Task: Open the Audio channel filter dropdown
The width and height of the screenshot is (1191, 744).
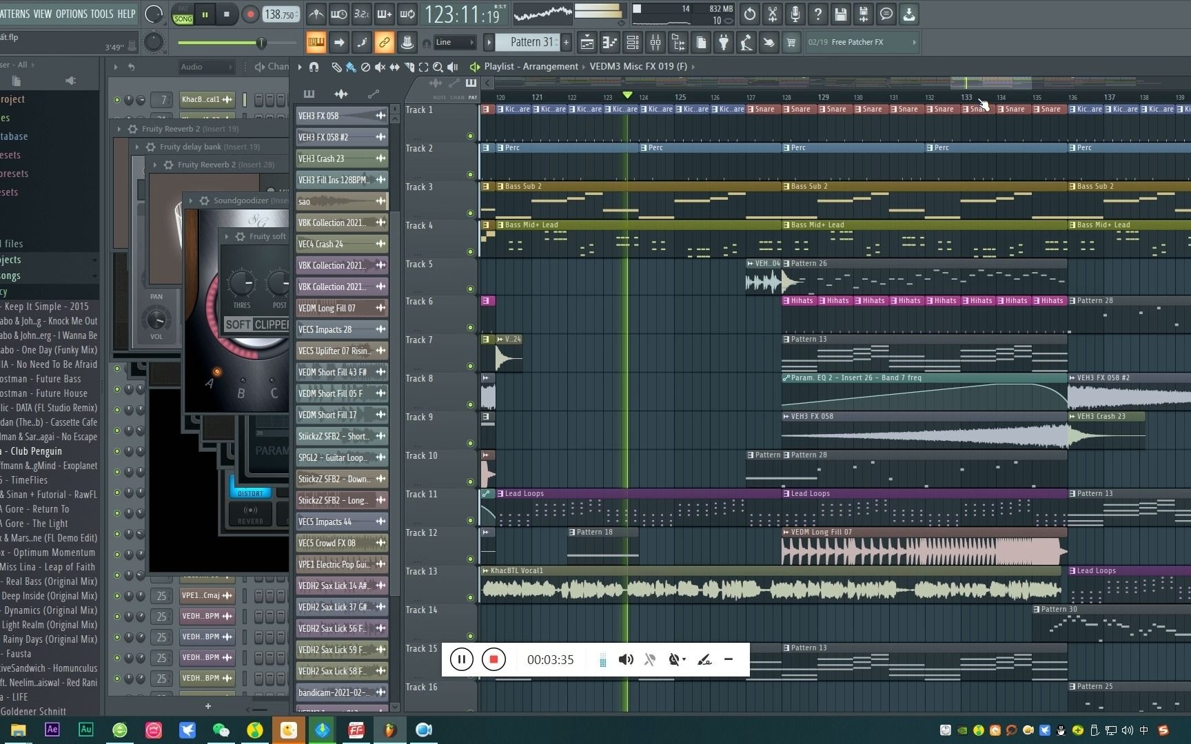Action: click(x=206, y=67)
